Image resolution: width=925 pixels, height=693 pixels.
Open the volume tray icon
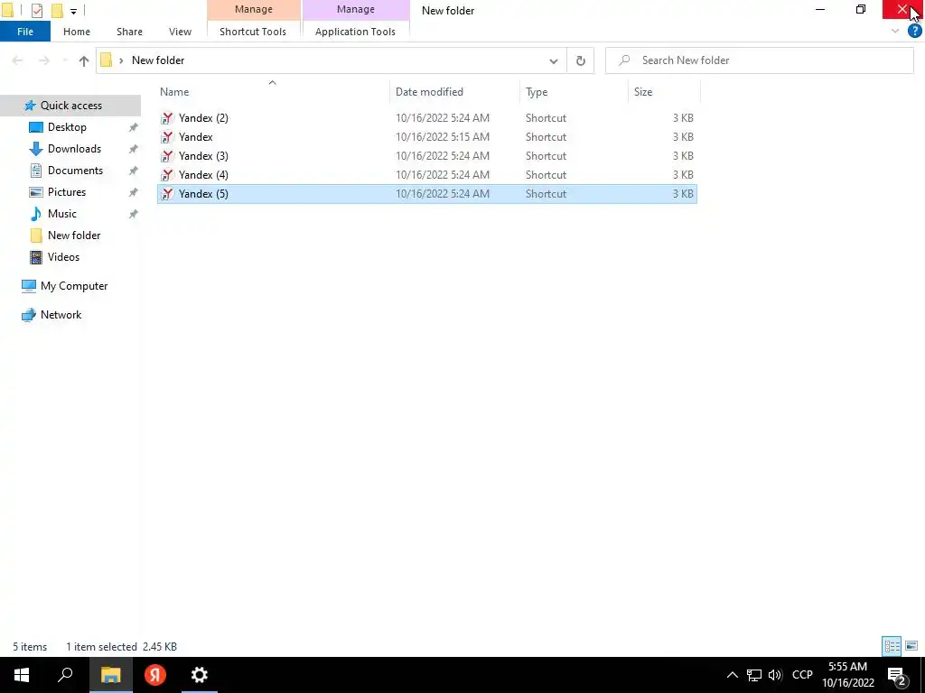774,675
